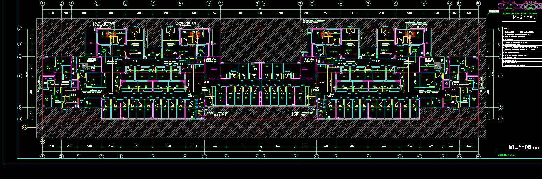Select grid axis bubble number 33

tap(336, 157)
